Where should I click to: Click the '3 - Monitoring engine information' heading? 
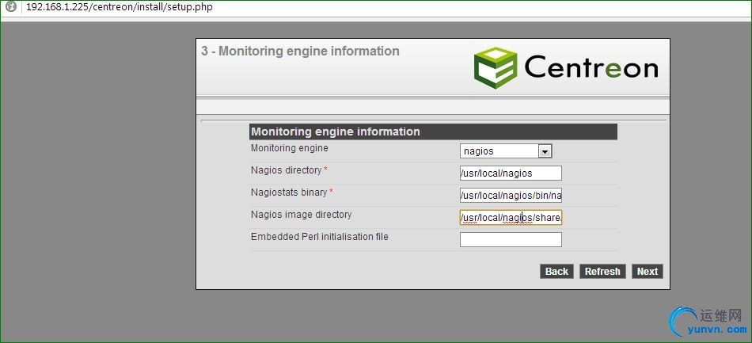[x=300, y=51]
